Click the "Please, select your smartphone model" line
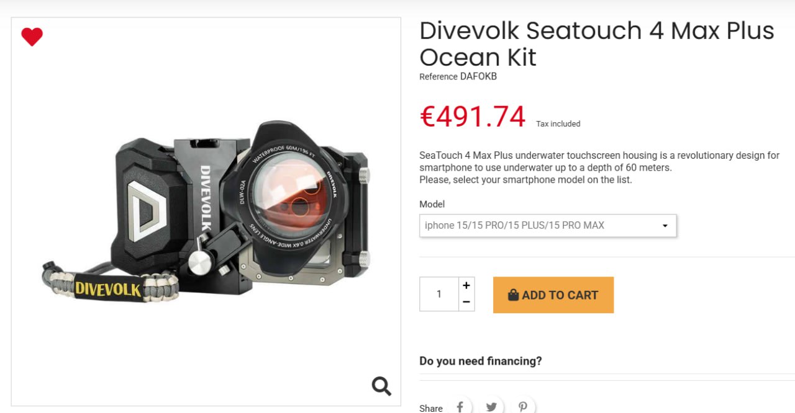The width and height of the screenshot is (795, 413). point(525,180)
